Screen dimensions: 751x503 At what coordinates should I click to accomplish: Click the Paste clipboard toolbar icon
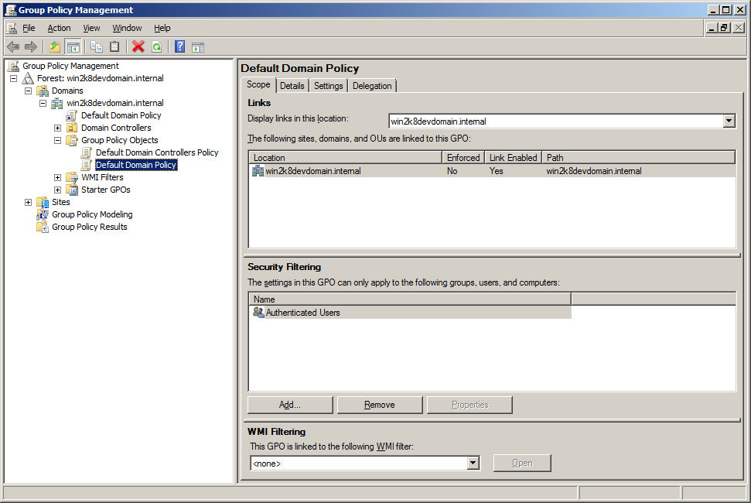114,46
